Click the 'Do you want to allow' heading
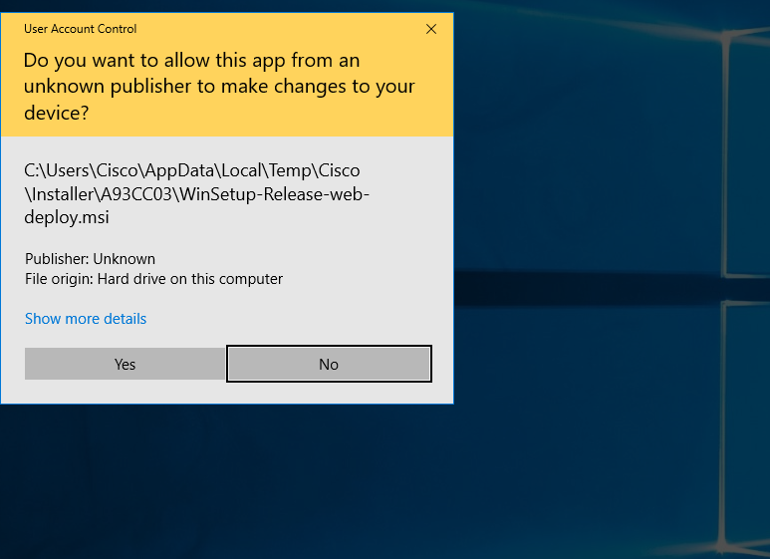This screenshot has width=770, height=559. pos(219,87)
